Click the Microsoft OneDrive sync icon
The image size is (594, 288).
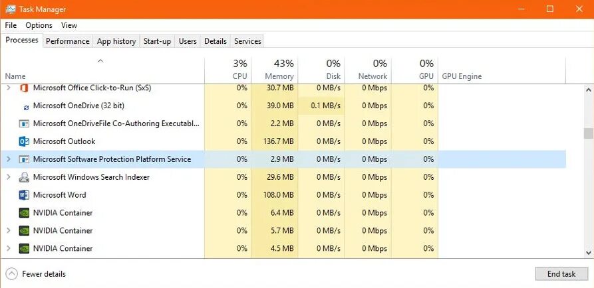pos(26,106)
